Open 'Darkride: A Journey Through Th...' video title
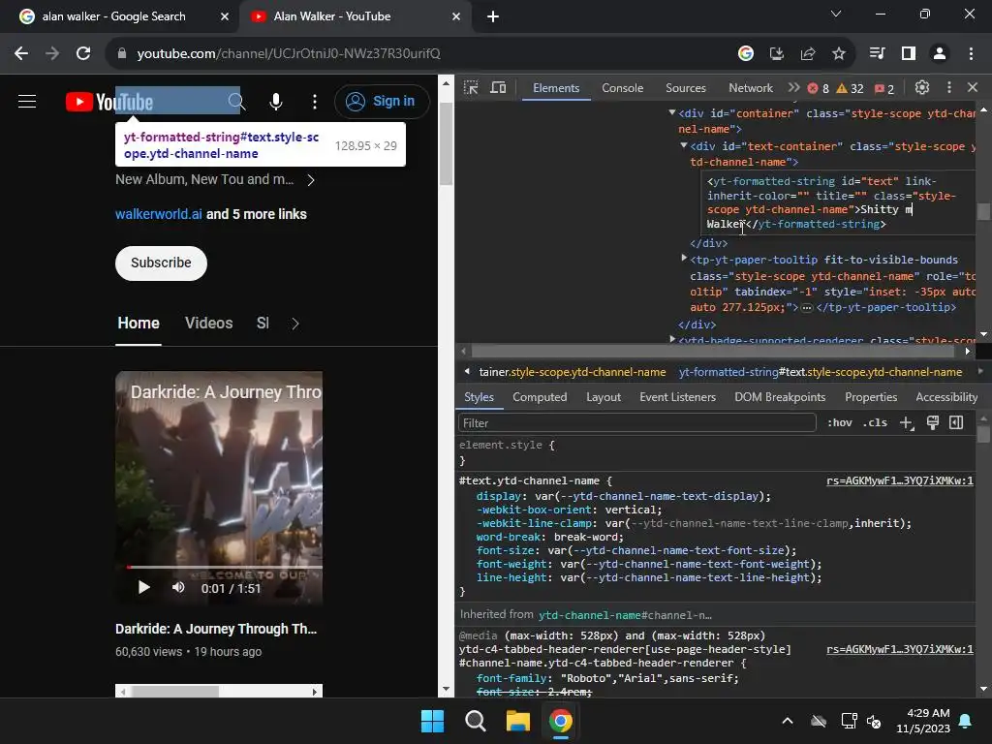The height and width of the screenshot is (744, 992). pyautogui.click(x=216, y=629)
